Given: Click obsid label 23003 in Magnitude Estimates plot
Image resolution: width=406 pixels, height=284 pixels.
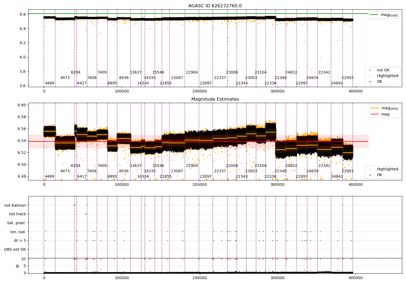Looking at the screenshot, I should pos(251,171).
